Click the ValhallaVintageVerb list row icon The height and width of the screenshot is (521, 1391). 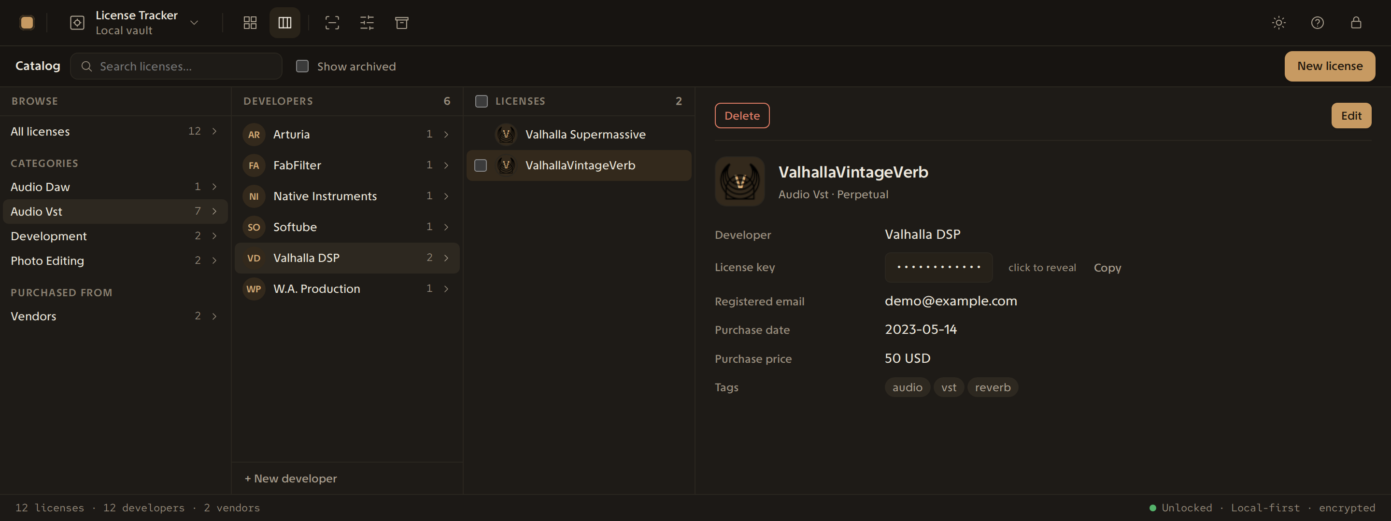[506, 165]
